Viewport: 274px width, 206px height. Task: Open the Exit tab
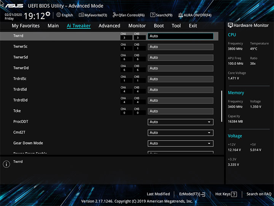click(193, 26)
